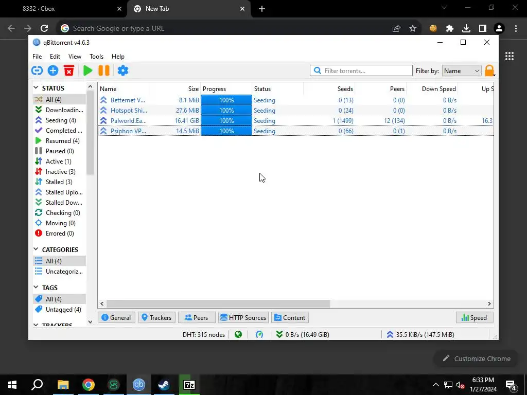Select the Downloading status filter
The image size is (527, 395).
click(x=60, y=110)
